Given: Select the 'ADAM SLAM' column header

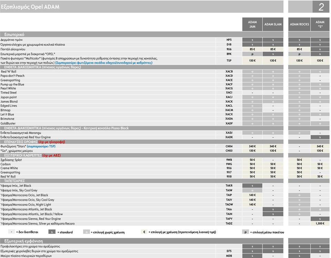Looking at the screenshot, I should pyautogui.click(x=273, y=24).
